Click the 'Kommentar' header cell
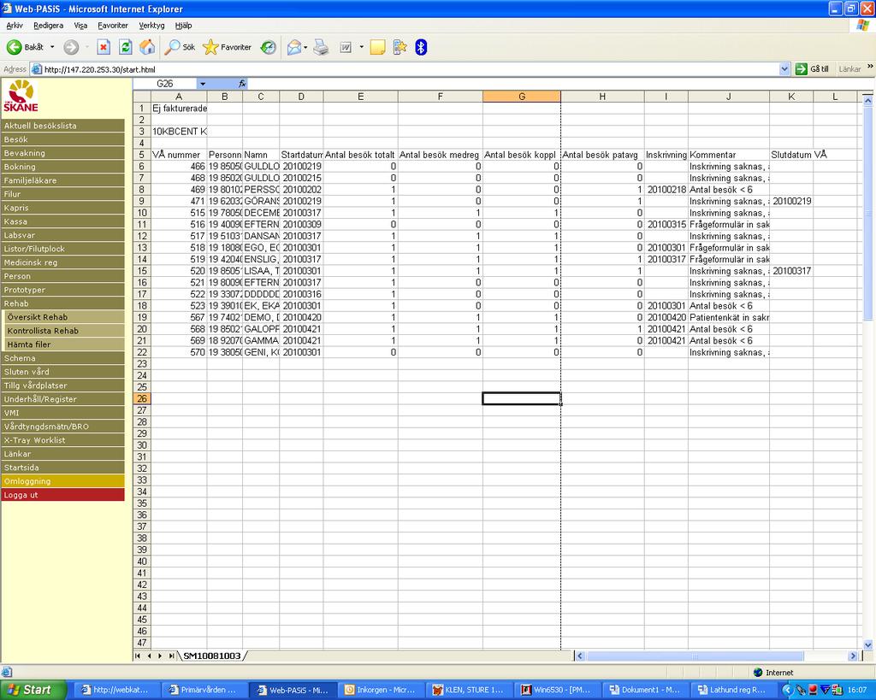This screenshot has height=700, width=876. 729,155
